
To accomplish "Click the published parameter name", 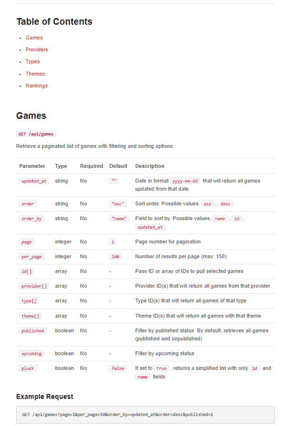I will (x=33, y=331).
